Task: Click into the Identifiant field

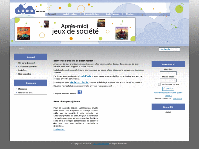Action: 168,73
